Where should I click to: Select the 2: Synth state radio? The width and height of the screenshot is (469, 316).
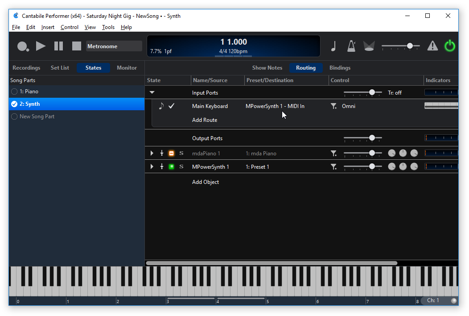(x=14, y=104)
